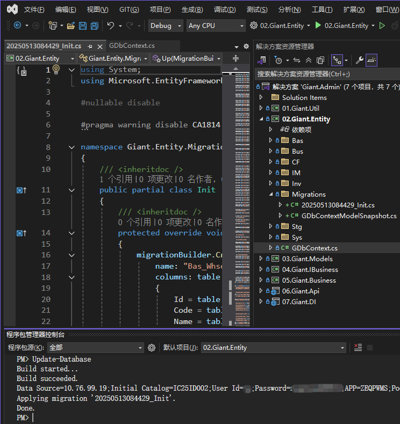Select GDbContextModelSnapshot.cs in Solution Explorer

348,215
